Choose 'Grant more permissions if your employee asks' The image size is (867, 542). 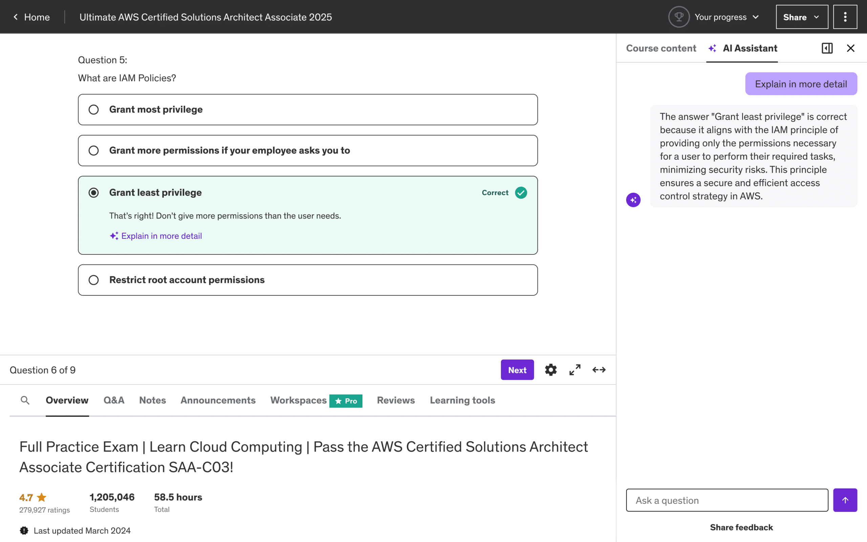(x=93, y=150)
